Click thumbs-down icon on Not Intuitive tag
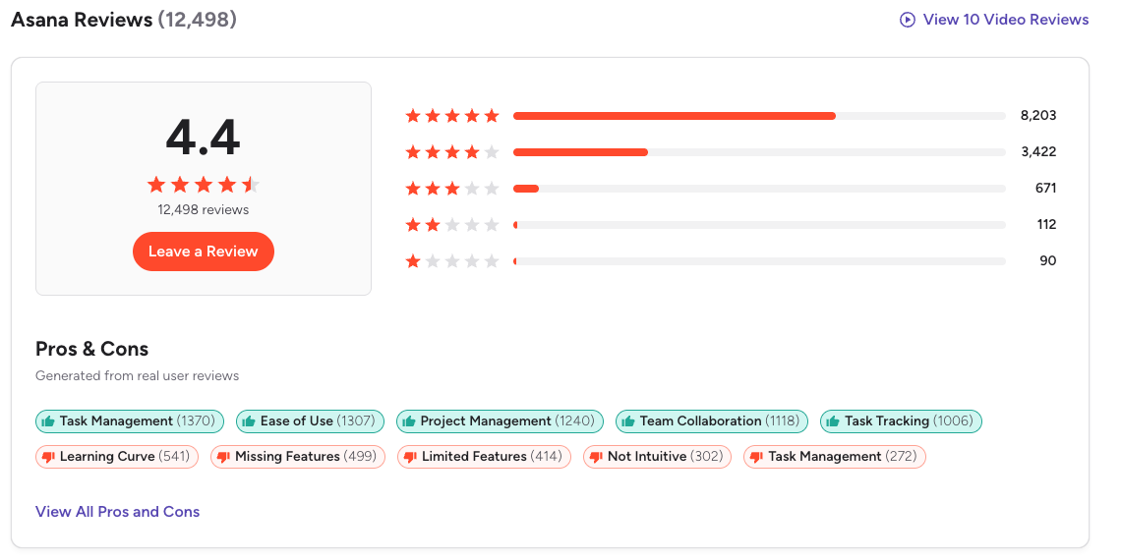The image size is (1121, 560). pos(596,457)
